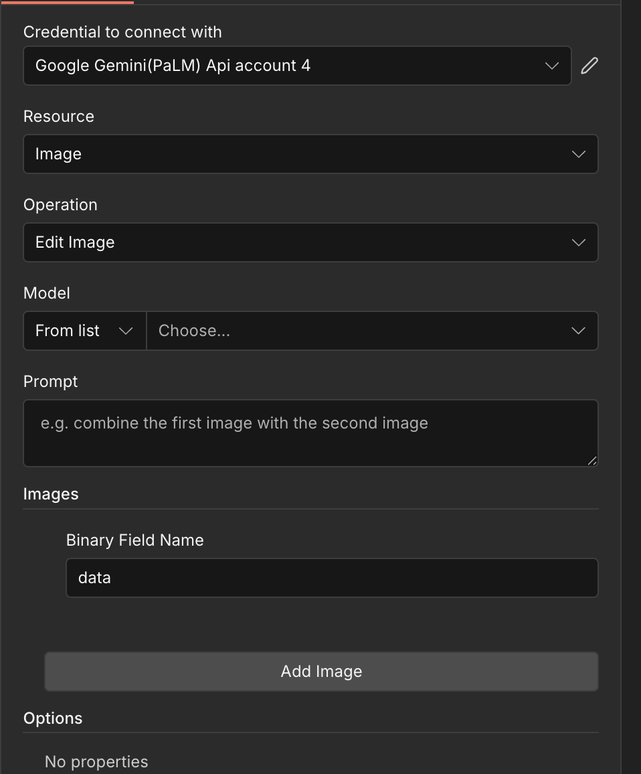Click the chevron arrow in the credential selector
This screenshot has width=641, height=774.
[x=552, y=66]
